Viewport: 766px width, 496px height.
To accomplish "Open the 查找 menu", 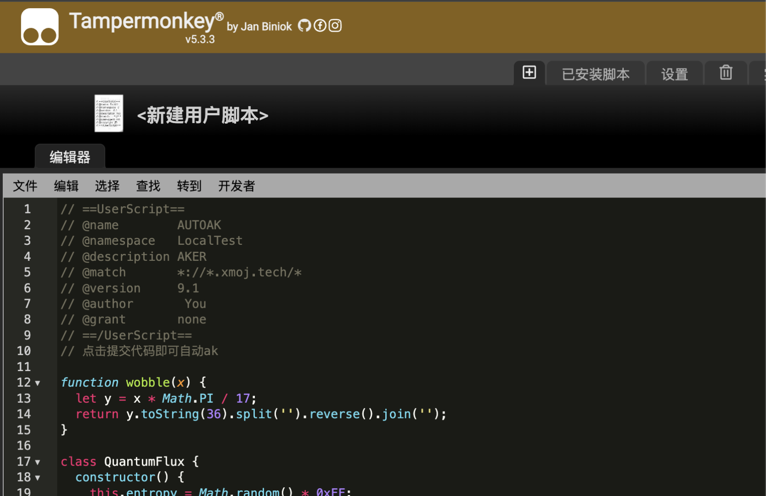I will tap(148, 186).
